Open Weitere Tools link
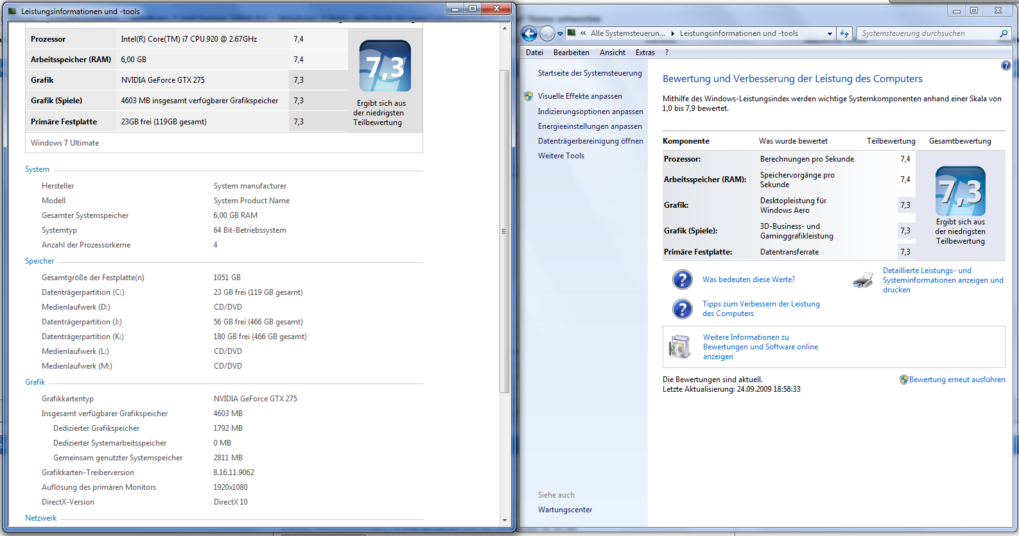The width and height of the screenshot is (1019, 536). (561, 156)
